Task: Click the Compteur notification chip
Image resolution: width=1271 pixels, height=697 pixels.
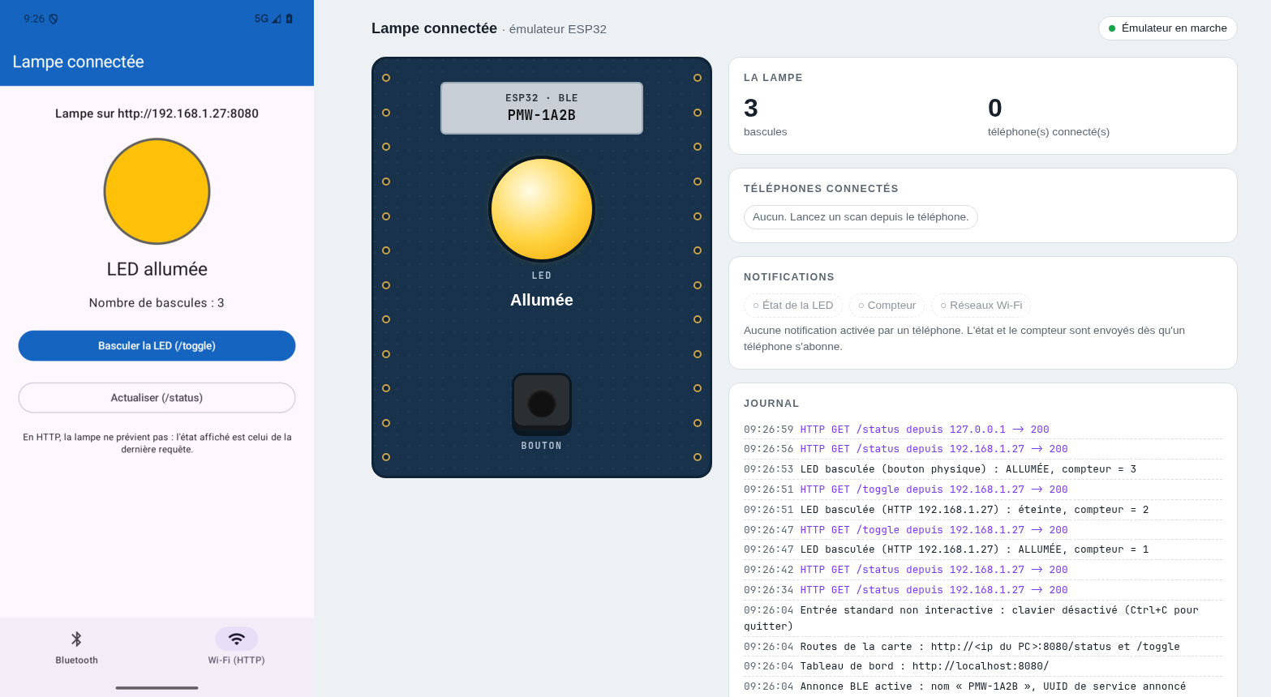Action: click(887, 306)
